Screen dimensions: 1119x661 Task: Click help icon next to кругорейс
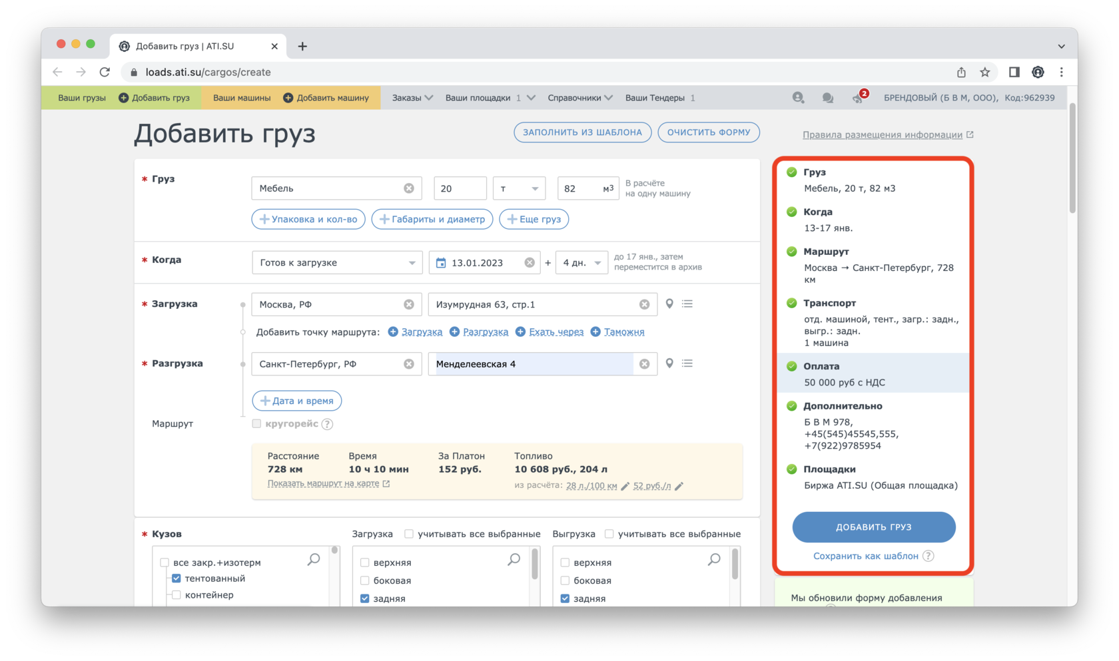(327, 424)
